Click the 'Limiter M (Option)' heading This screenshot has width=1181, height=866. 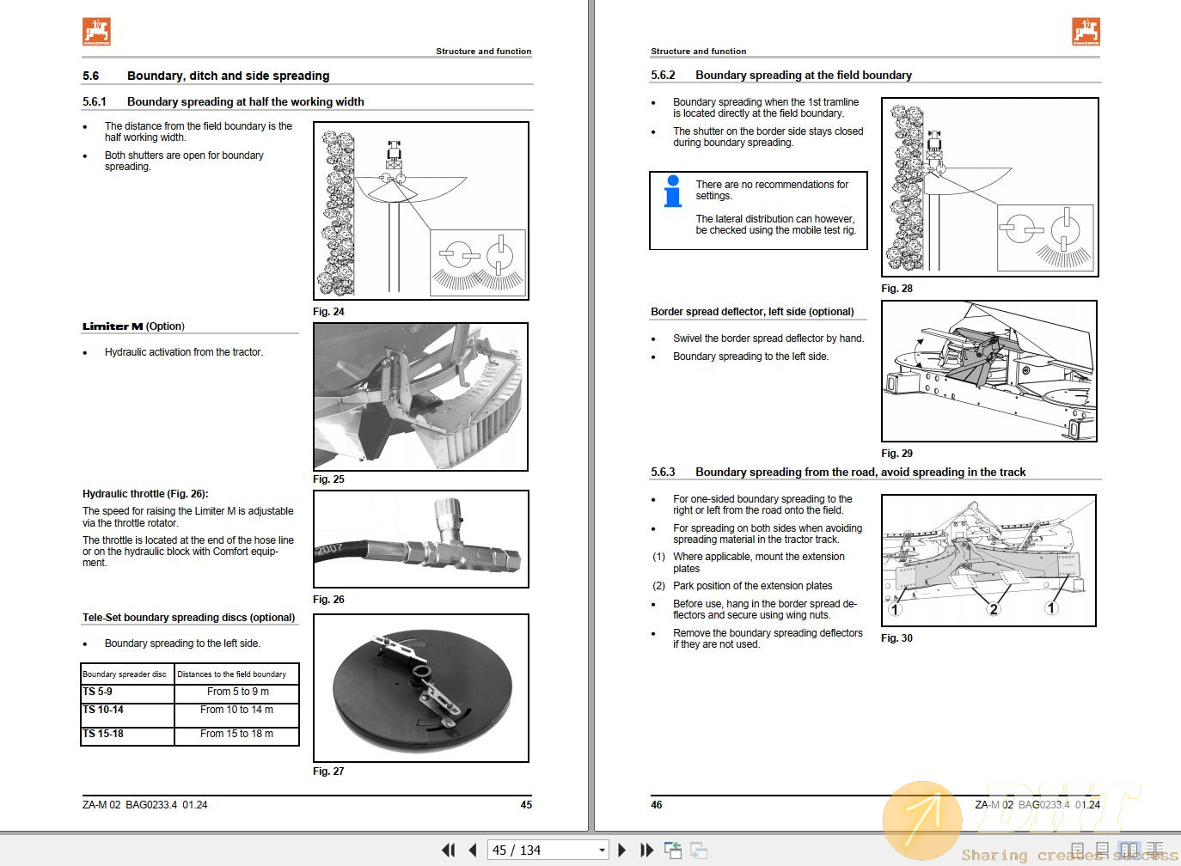(133, 326)
